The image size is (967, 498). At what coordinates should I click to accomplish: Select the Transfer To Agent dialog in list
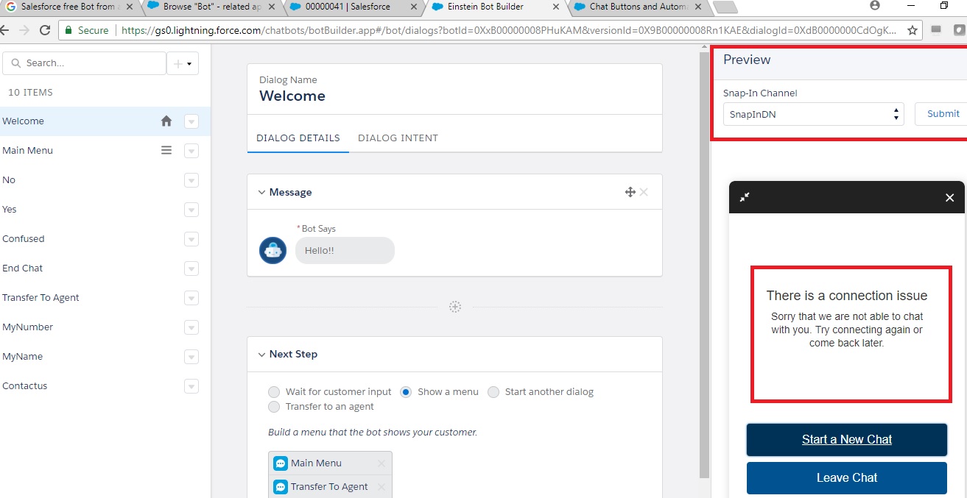[105, 298]
